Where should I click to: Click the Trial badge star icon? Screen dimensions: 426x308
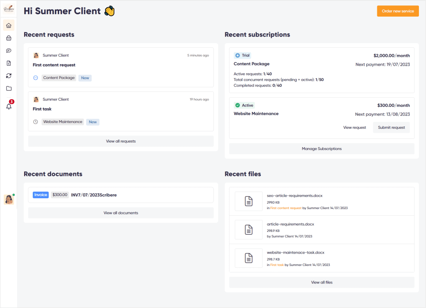238,55
